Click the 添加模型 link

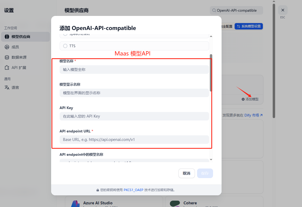[250, 99]
